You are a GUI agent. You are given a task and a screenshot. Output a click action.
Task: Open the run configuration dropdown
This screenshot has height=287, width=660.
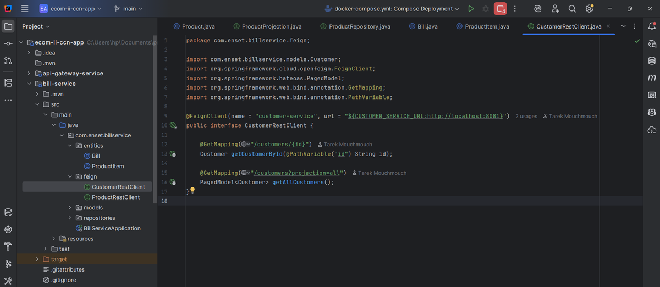pos(392,9)
